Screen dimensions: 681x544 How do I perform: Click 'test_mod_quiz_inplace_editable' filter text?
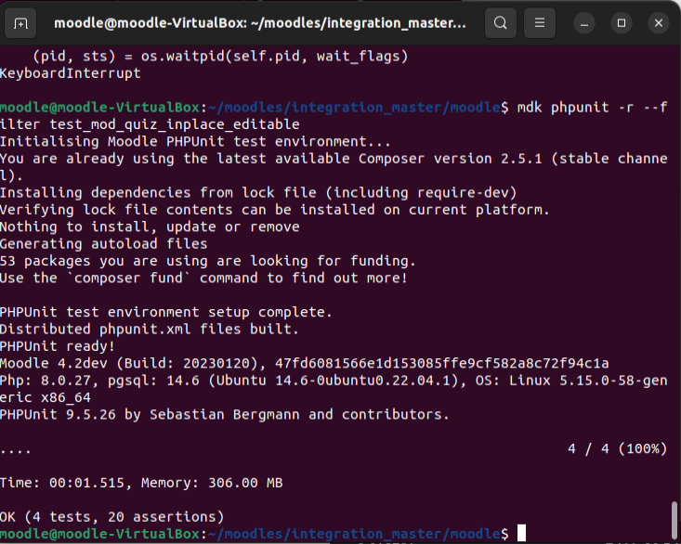pyautogui.click(x=175, y=124)
